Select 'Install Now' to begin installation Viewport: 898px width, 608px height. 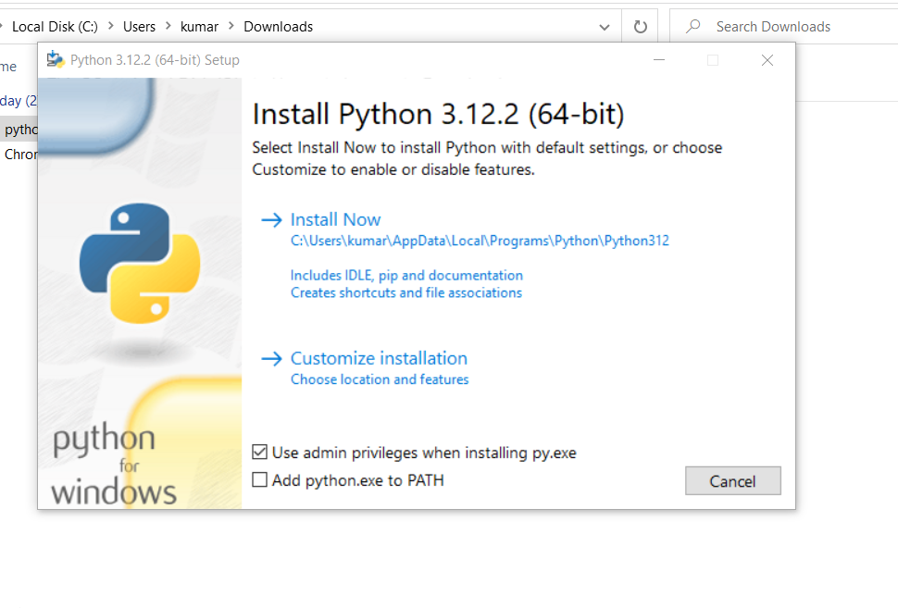[x=335, y=219]
